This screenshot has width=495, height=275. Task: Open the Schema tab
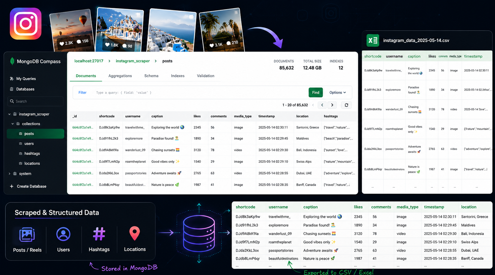tap(151, 76)
